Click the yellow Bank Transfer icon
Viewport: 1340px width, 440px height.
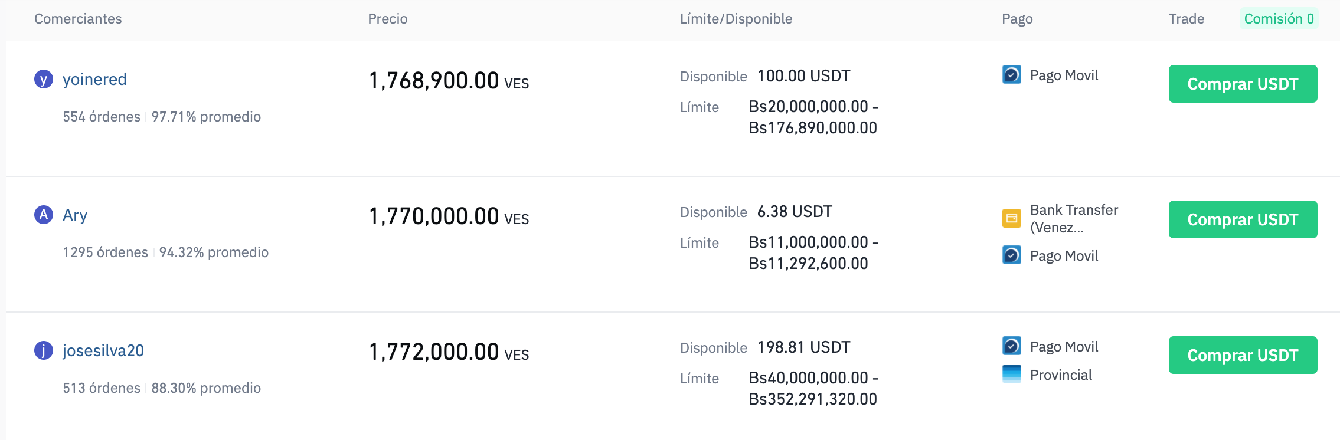tap(1012, 218)
